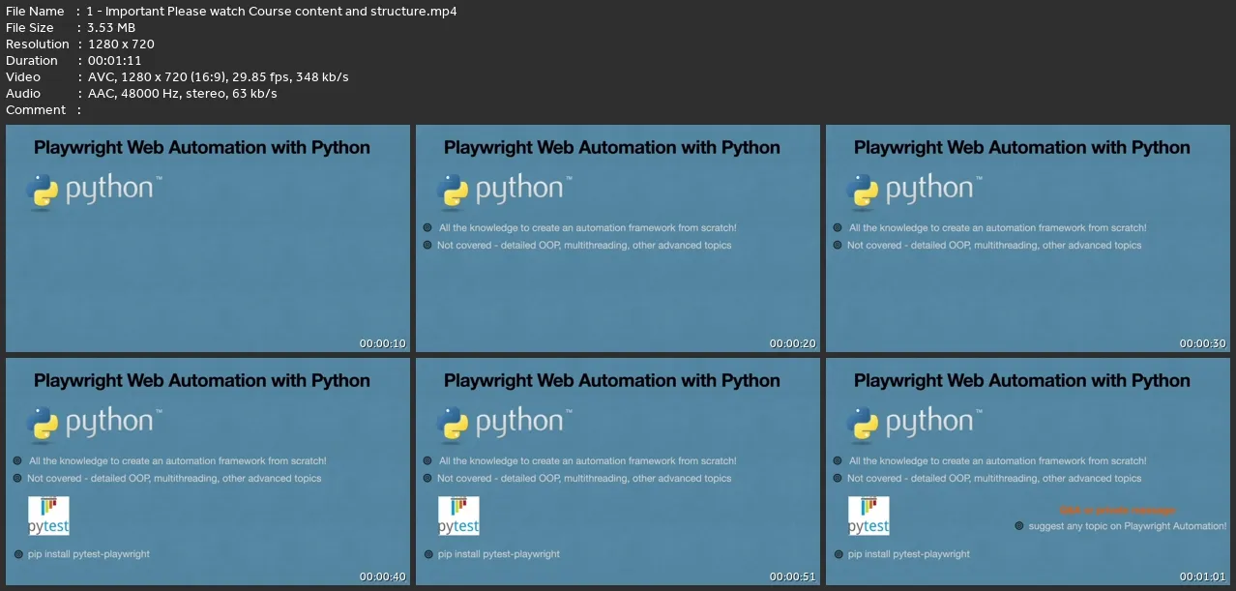Viewport: 1236px width, 591px height.
Task: Open the thumbnail stamped 00:00:40
Action: [208, 471]
